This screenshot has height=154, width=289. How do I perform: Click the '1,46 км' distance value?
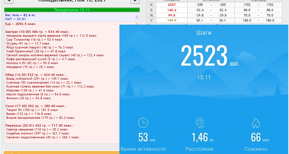[202, 138]
